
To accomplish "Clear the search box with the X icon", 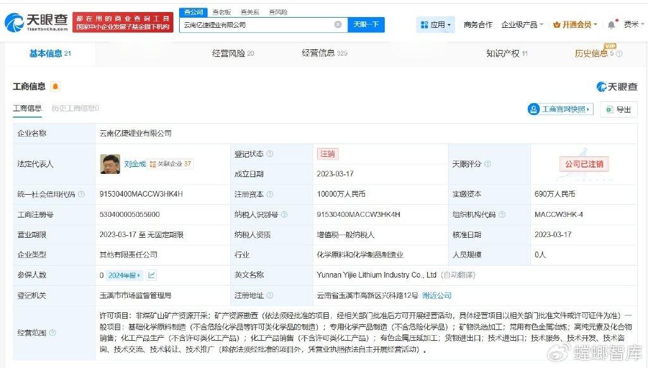I will [338, 25].
